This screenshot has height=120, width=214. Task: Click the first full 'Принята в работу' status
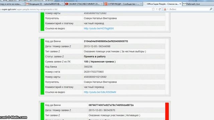point(95,56)
